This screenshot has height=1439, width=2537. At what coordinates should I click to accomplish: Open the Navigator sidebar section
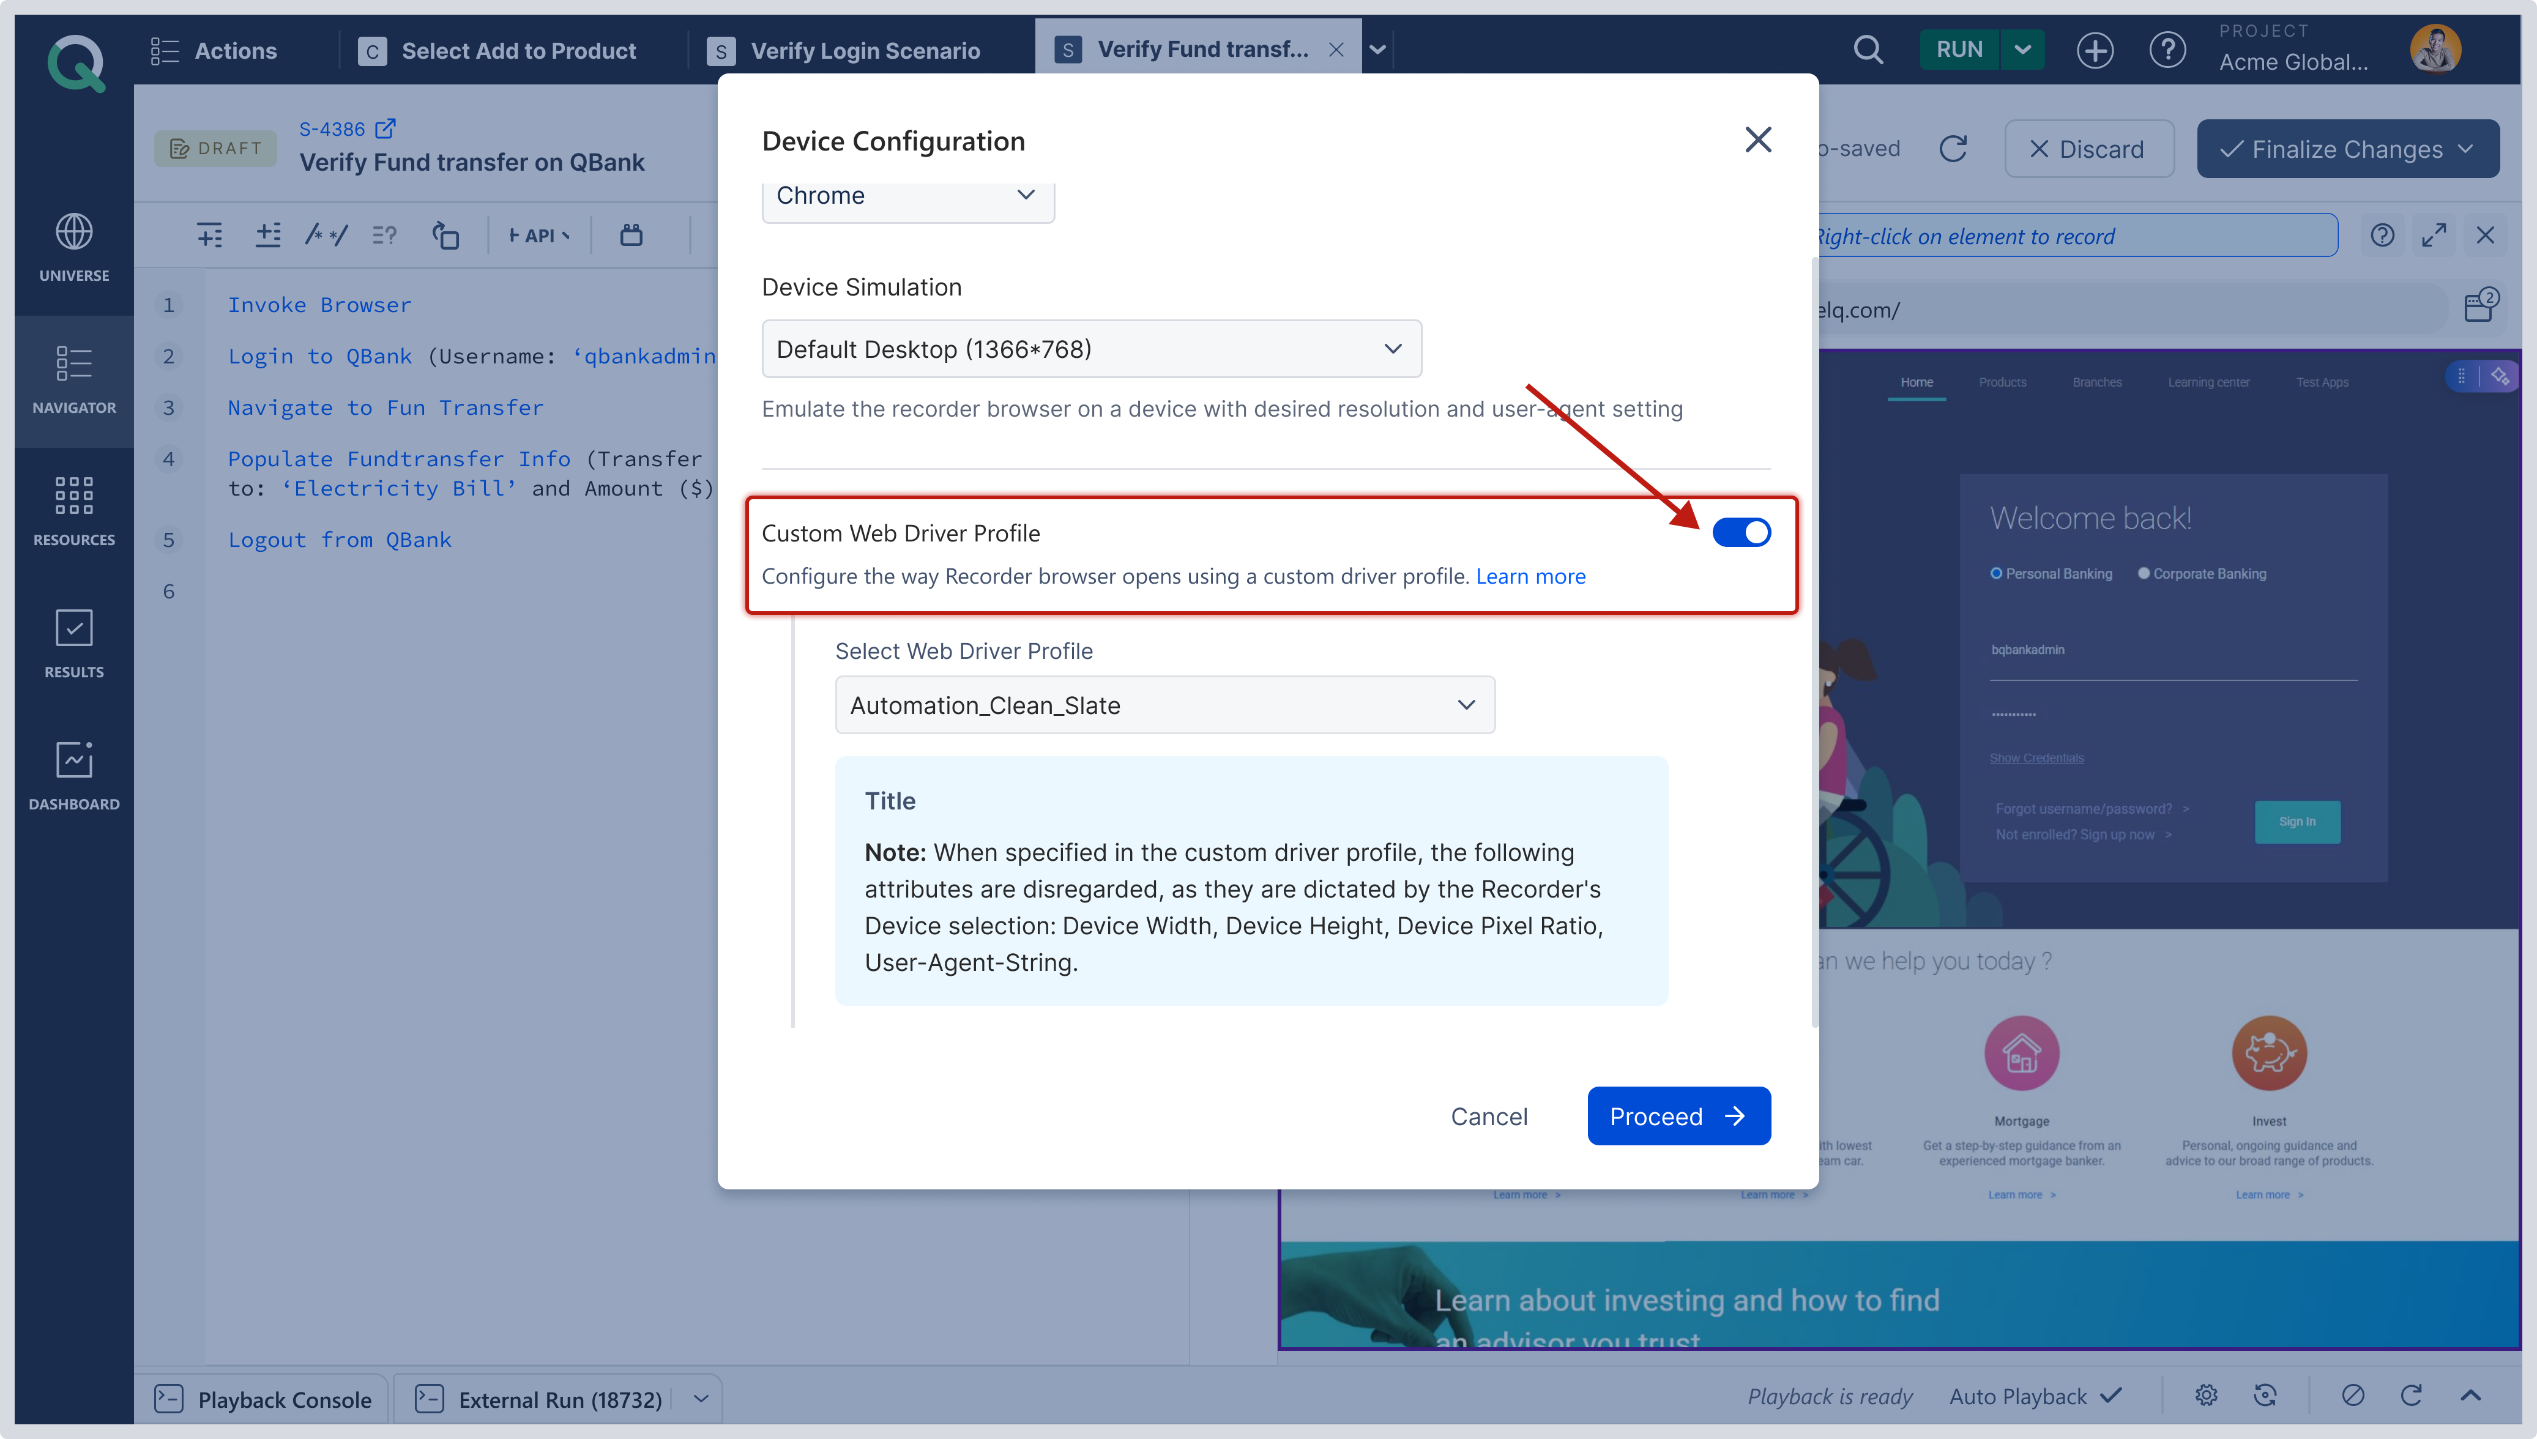coord(74,381)
